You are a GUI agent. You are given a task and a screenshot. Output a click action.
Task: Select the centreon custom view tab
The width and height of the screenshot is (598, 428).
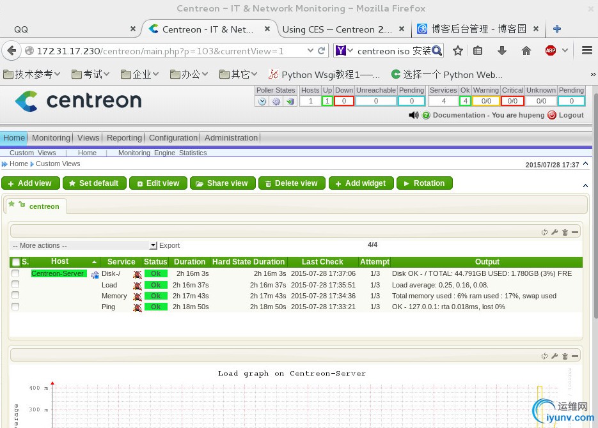(36, 206)
